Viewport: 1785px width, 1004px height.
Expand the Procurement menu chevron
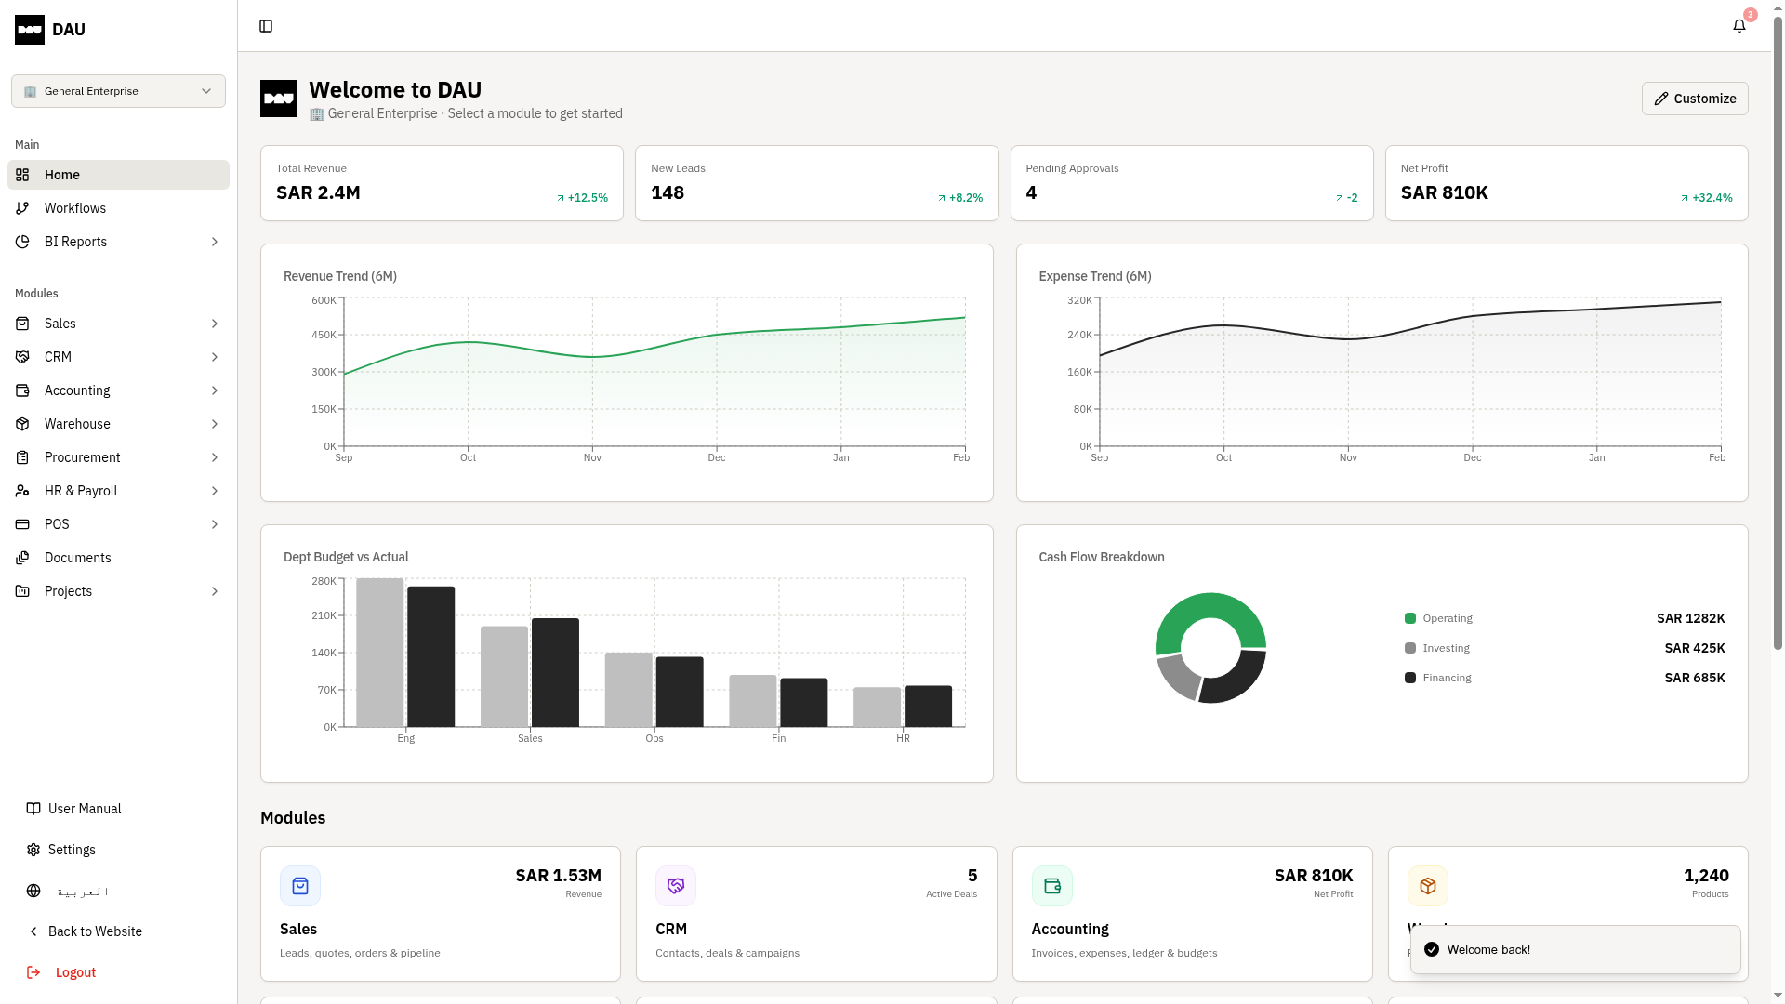(x=215, y=457)
